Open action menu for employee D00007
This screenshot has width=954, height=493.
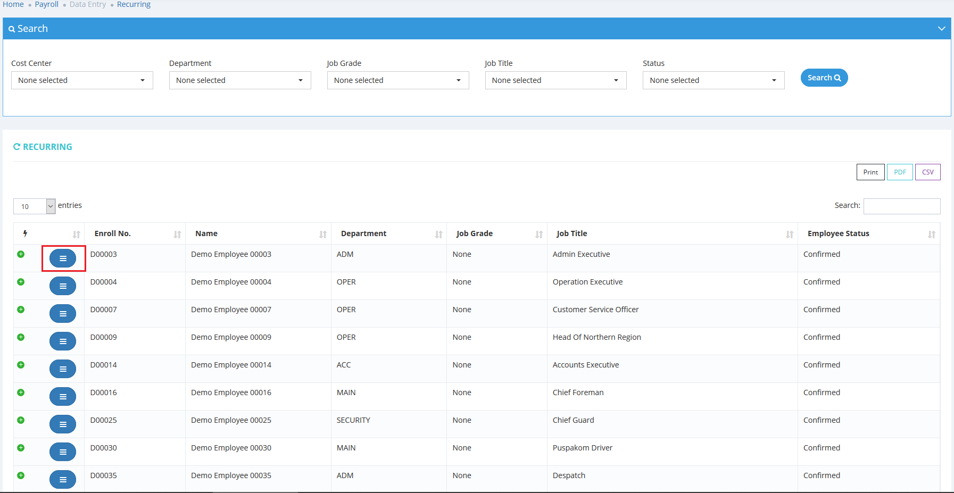[63, 314]
